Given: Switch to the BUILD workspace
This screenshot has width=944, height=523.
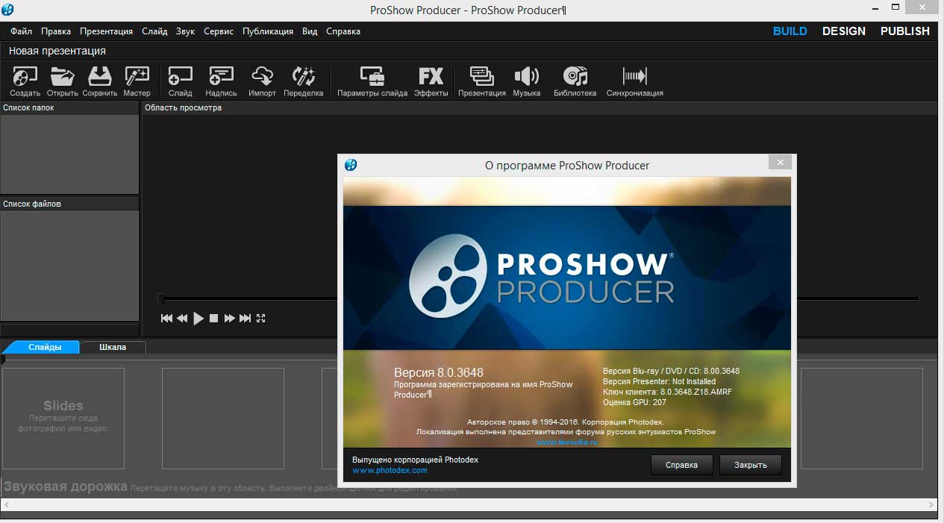Looking at the screenshot, I should pos(790,31).
